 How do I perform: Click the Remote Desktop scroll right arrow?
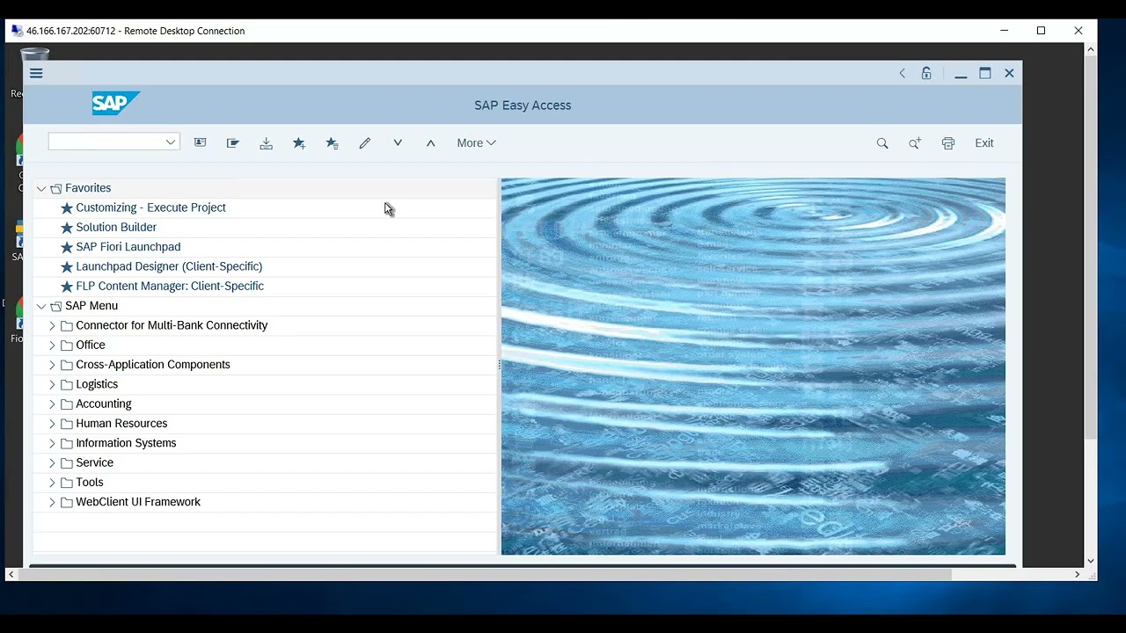1078,574
